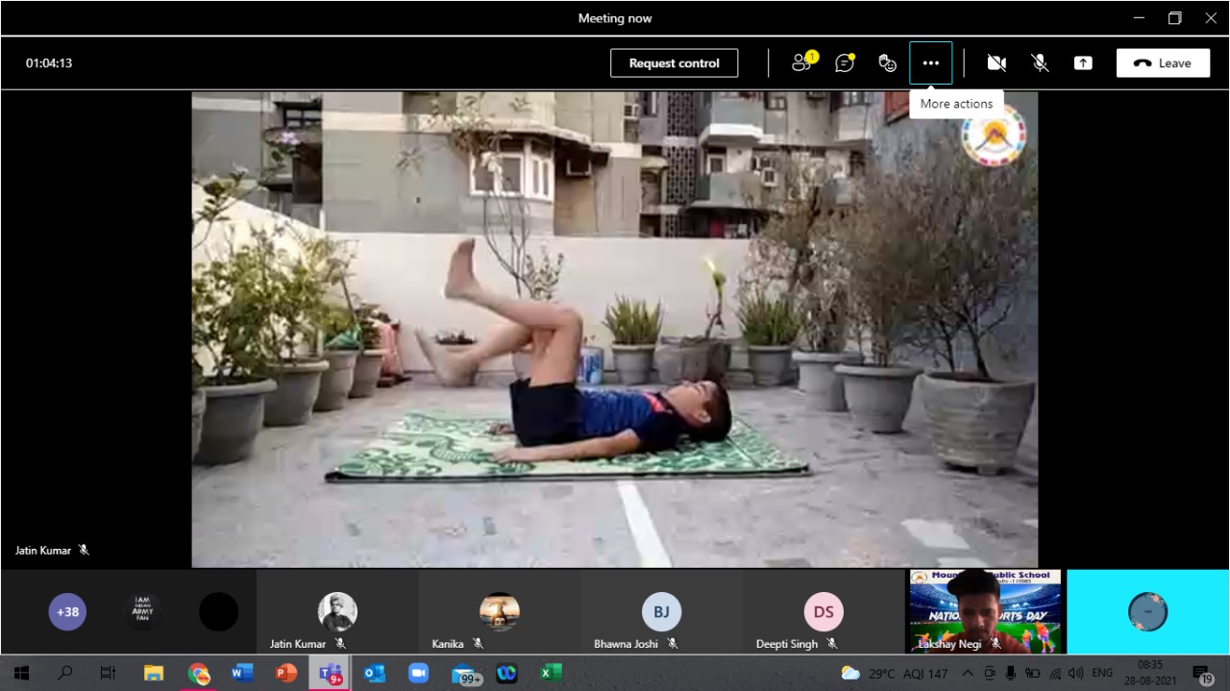This screenshot has height=691, width=1230.
Task: Launch PowerPoint from the taskbar
Action: (286, 674)
